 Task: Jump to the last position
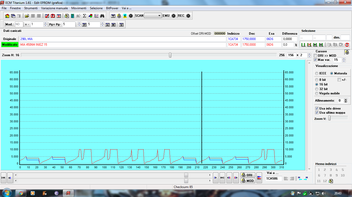pos(222,178)
